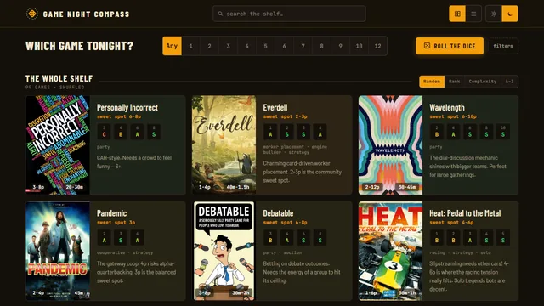Open Heat: Pedal to the Metal title

[465, 213]
